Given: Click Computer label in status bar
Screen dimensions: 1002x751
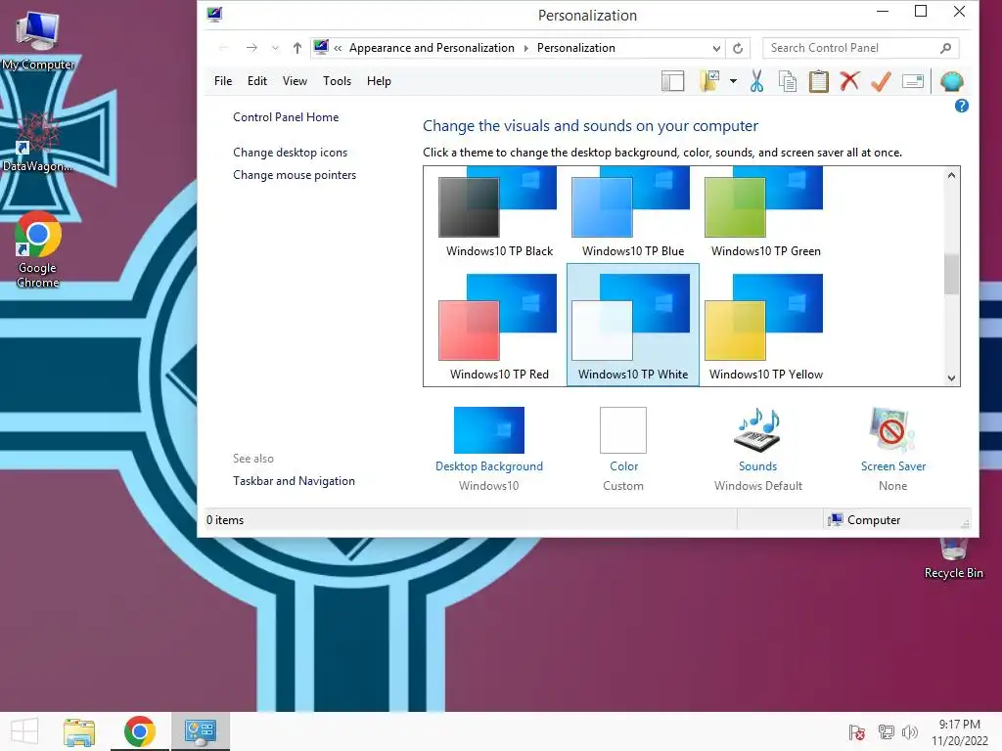Looking at the screenshot, I should pyautogui.click(x=874, y=520).
